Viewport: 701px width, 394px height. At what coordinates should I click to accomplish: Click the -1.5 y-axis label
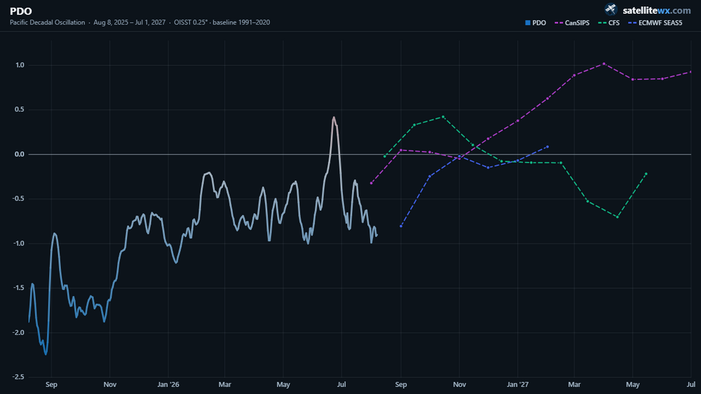(x=18, y=288)
